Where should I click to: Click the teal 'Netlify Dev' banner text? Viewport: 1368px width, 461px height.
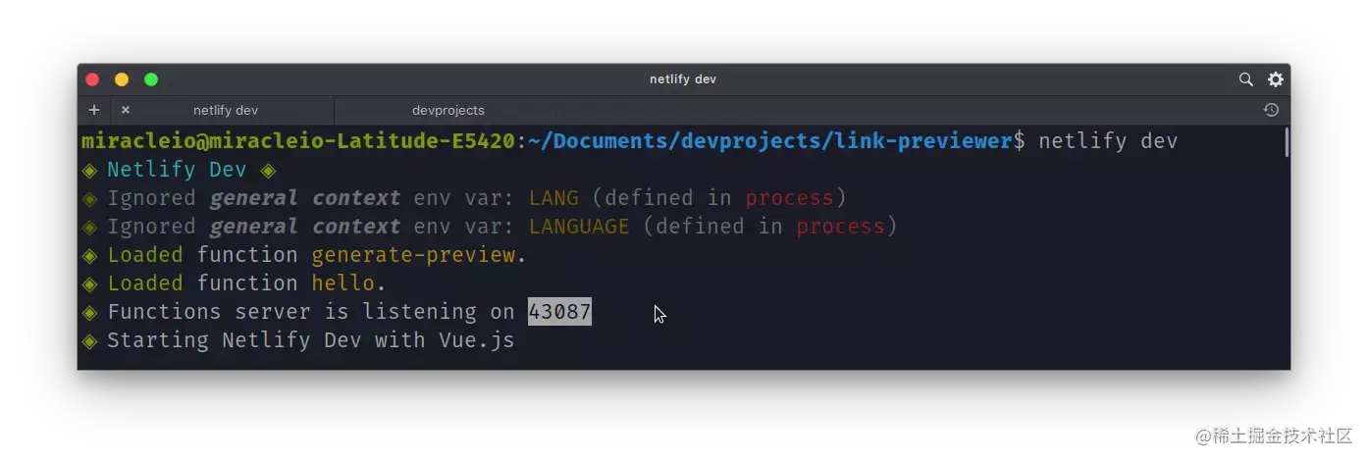(177, 170)
